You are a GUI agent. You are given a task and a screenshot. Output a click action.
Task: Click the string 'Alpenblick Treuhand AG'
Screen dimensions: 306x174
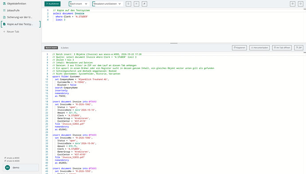pos(93,79)
